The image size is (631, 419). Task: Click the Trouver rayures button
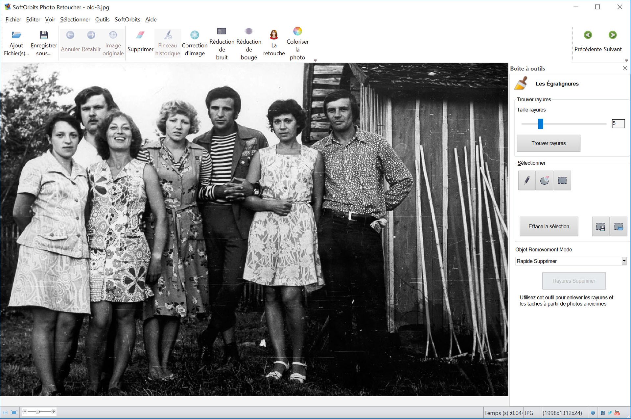549,143
